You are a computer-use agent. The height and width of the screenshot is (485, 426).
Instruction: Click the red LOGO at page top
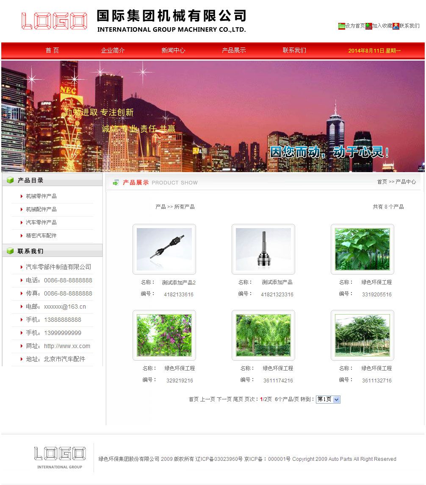click(x=54, y=21)
